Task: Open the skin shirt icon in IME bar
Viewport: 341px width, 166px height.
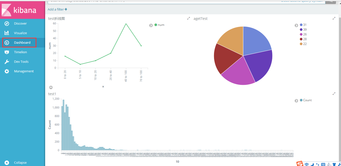Action: 334,164
